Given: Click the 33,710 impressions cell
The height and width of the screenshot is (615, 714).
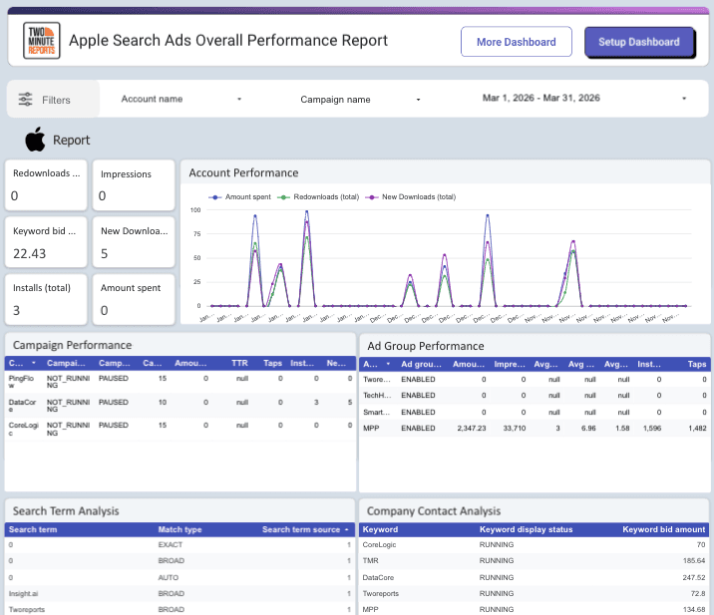Looking at the screenshot, I should point(515,428).
